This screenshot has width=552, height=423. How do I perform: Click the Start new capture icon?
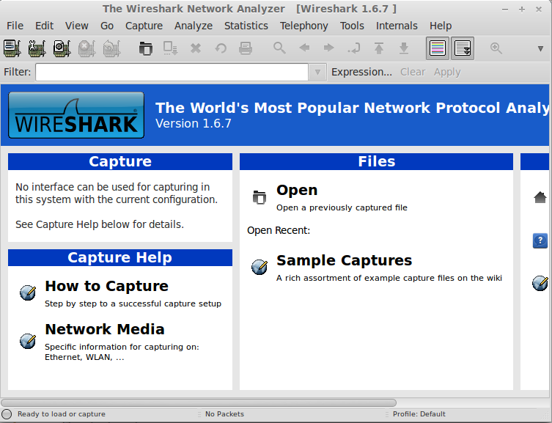click(x=62, y=48)
